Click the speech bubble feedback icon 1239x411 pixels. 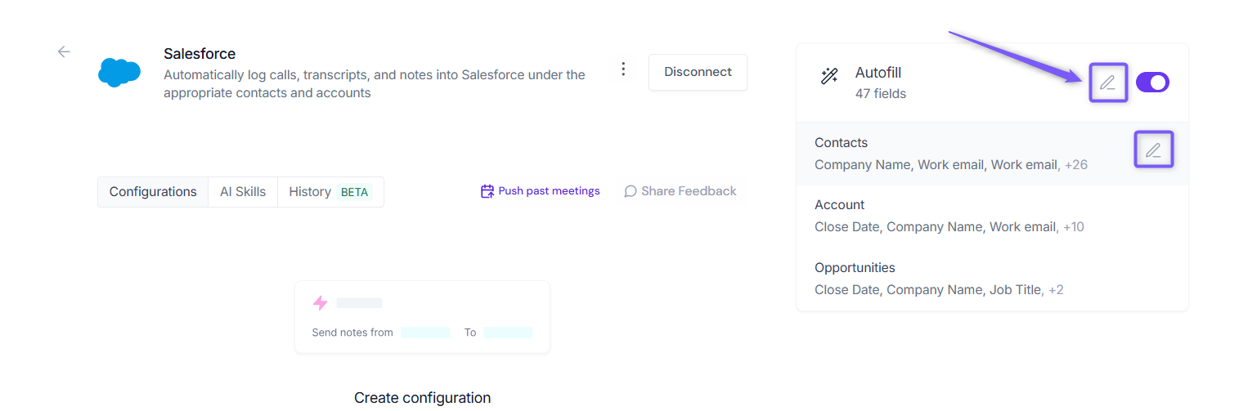631,191
